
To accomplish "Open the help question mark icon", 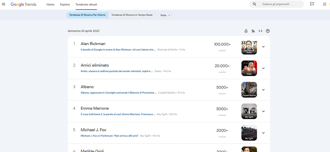I will tap(267, 31).
